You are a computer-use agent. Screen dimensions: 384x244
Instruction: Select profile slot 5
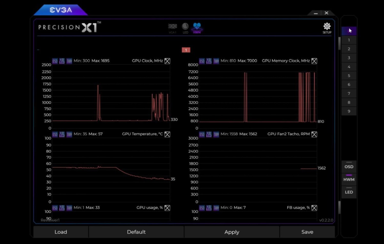[349, 76]
